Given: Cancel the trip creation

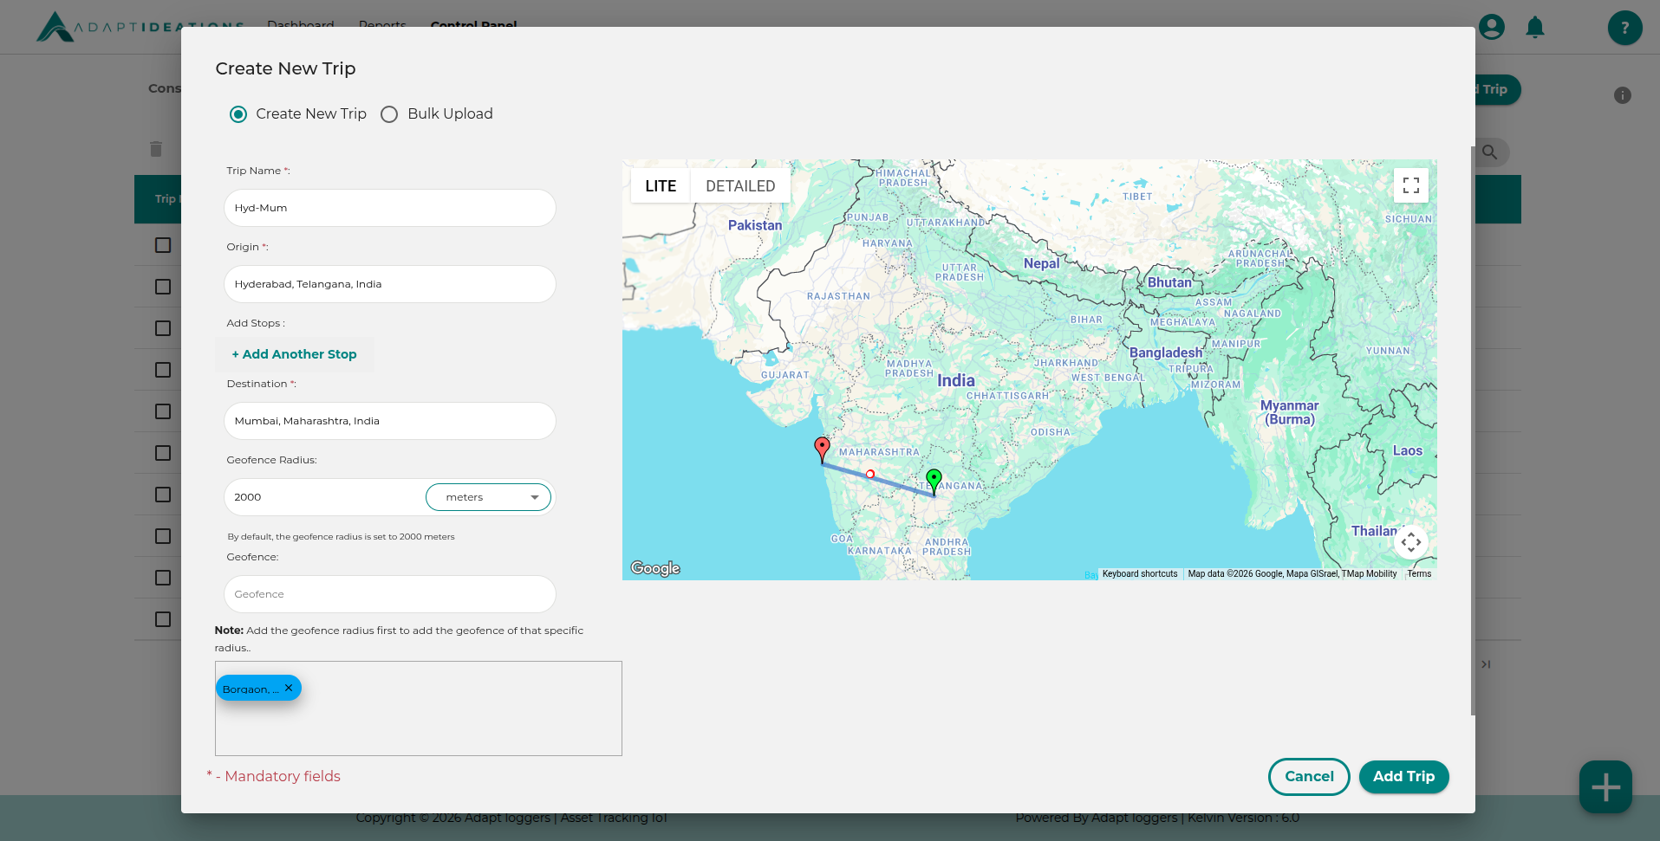Looking at the screenshot, I should 1308,777.
